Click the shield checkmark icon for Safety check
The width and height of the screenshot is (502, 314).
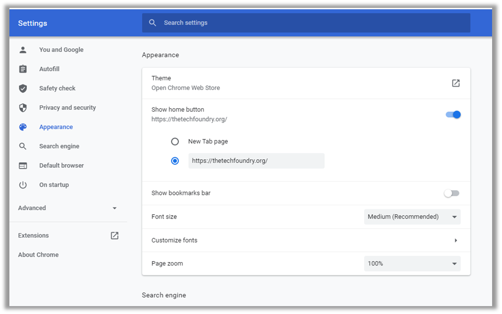point(23,88)
